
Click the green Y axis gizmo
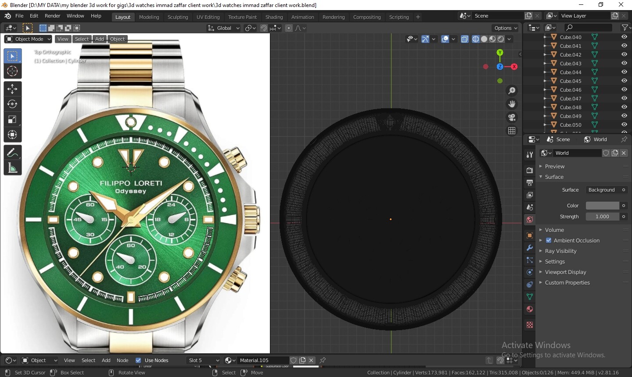tap(500, 53)
